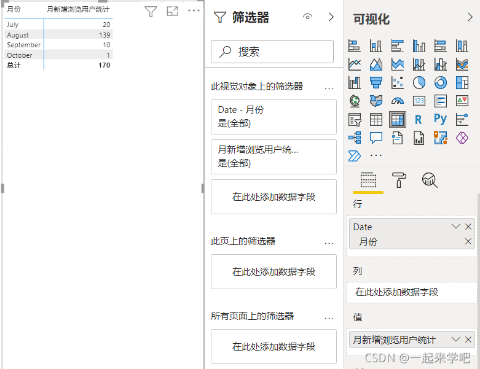
Task: Select the stacked bar chart visual
Action: (x=355, y=46)
